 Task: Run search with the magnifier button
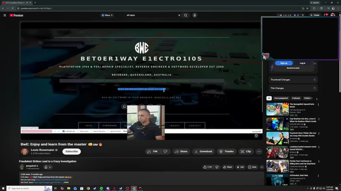[x=186, y=15]
